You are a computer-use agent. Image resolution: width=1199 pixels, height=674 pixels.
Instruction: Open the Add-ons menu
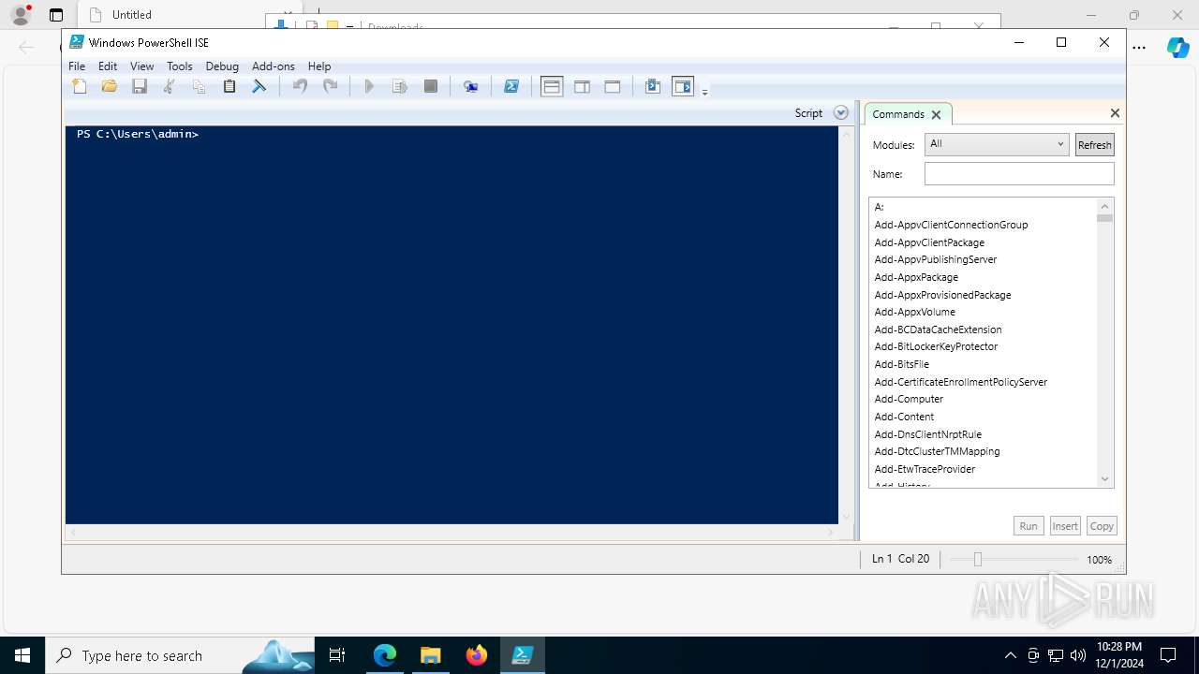tap(274, 66)
